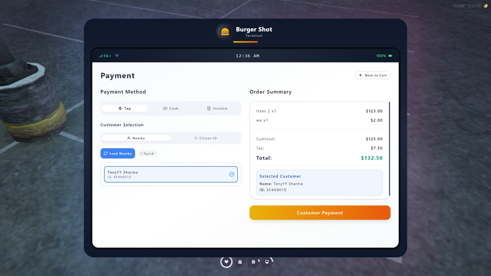Click the 'we x1' order line
This screenshot has width=491, height=276.
tap(262, 120)
